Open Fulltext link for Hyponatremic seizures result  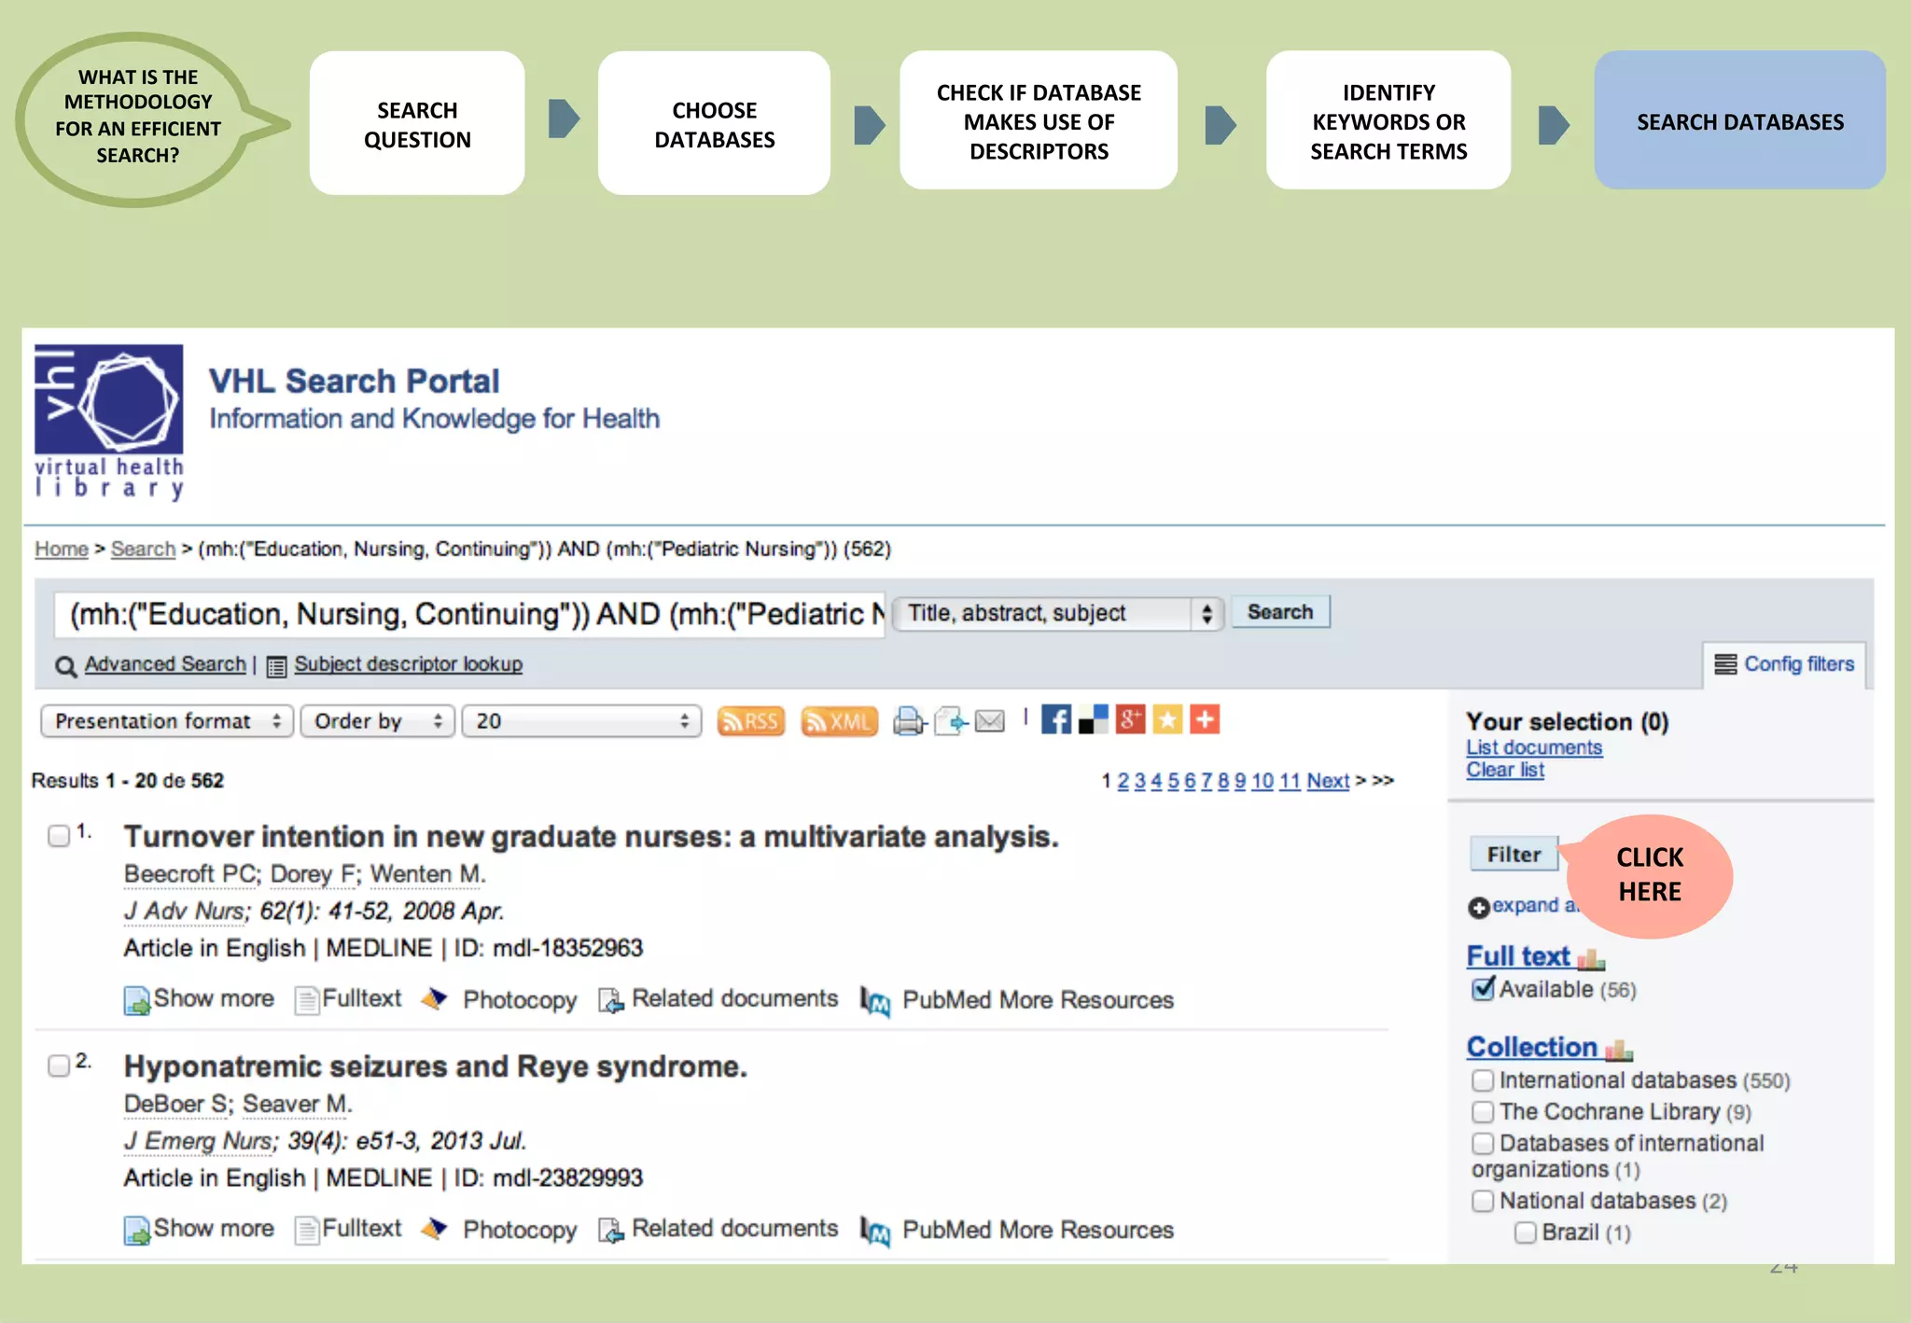[x=361, y=1229]
